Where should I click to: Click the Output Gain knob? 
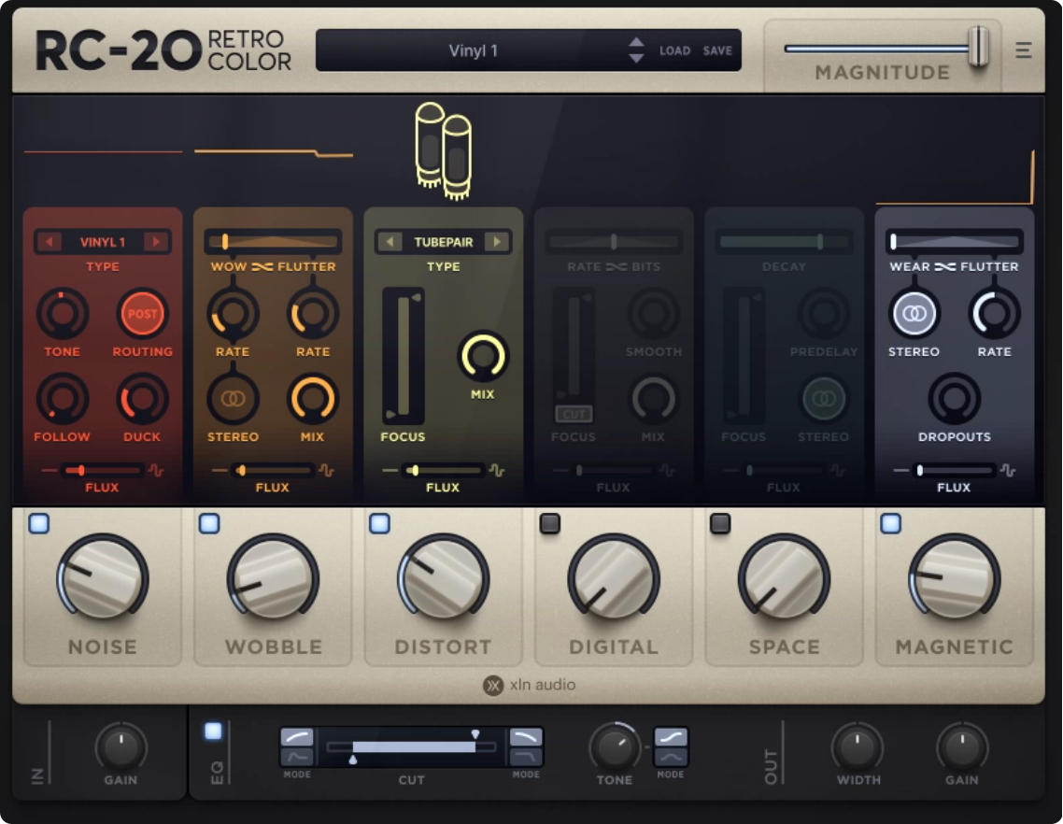coord(962,747)
